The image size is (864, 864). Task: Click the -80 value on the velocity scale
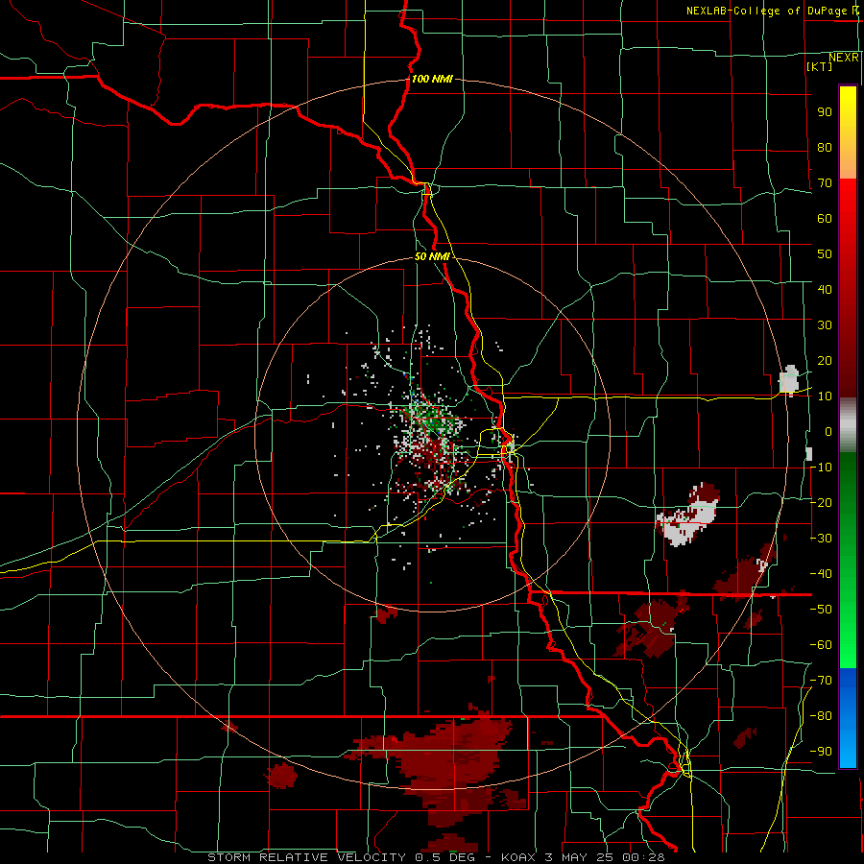tap(821, 716)
